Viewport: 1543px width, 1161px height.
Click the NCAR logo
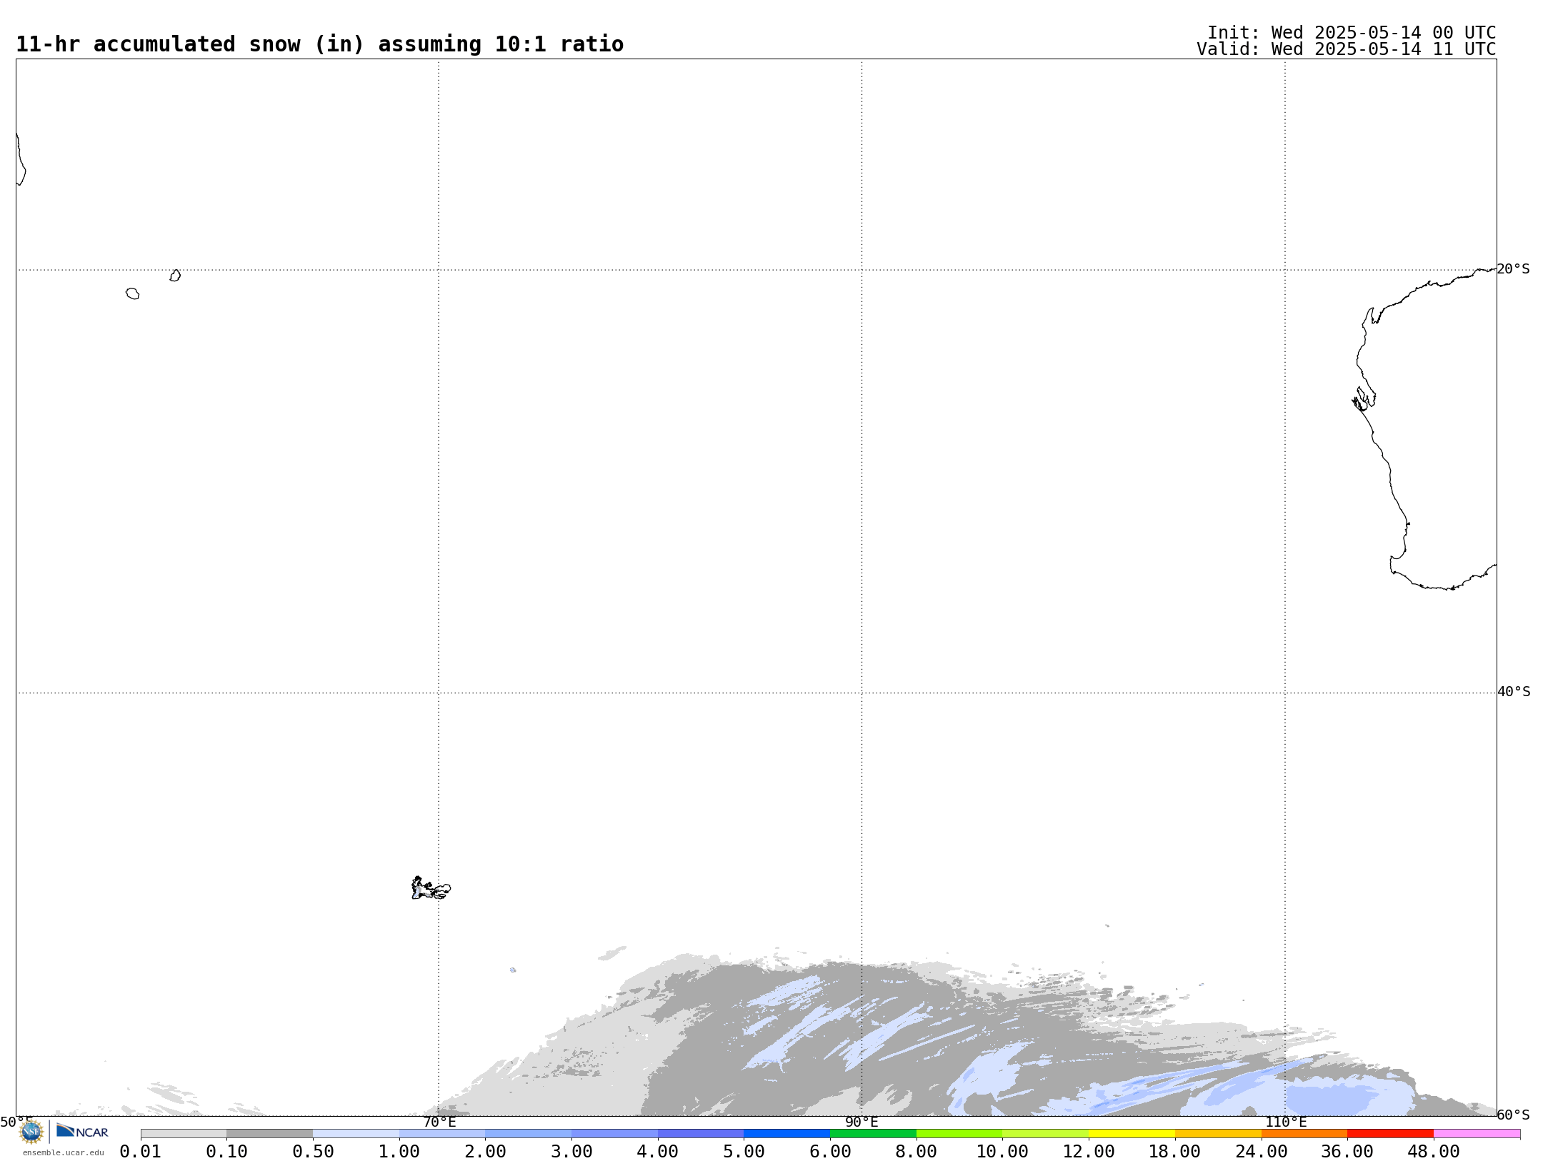82,1132
